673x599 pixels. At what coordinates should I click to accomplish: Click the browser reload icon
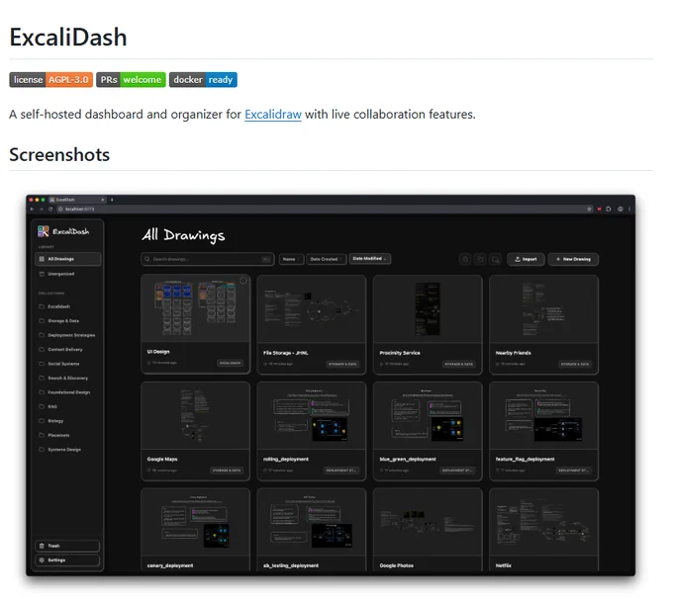[50, 210]
